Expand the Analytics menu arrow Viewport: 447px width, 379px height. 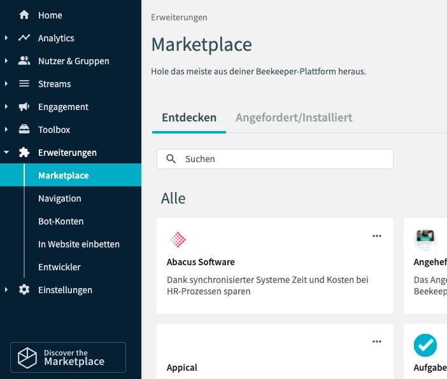click(x=6, y=38)
